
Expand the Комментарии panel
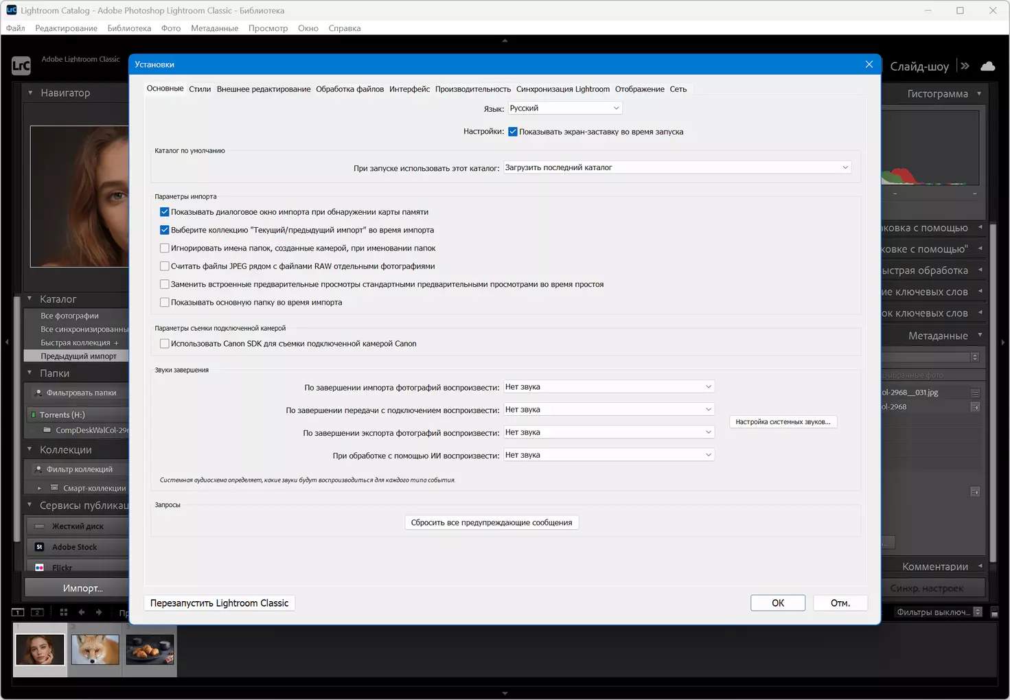point(980,566)
